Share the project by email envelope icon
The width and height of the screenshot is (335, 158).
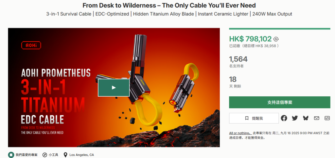316,118
